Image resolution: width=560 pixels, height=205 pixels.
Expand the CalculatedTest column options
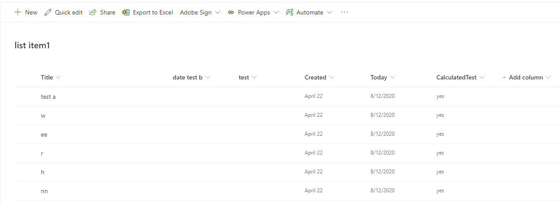click(482, 77)
